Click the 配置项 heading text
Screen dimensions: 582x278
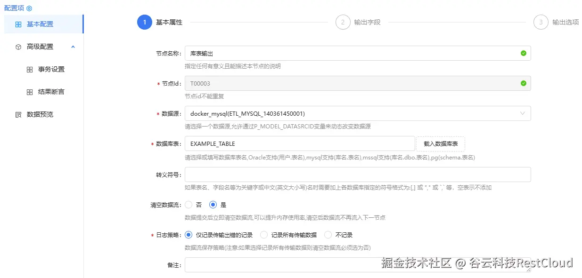14,8
